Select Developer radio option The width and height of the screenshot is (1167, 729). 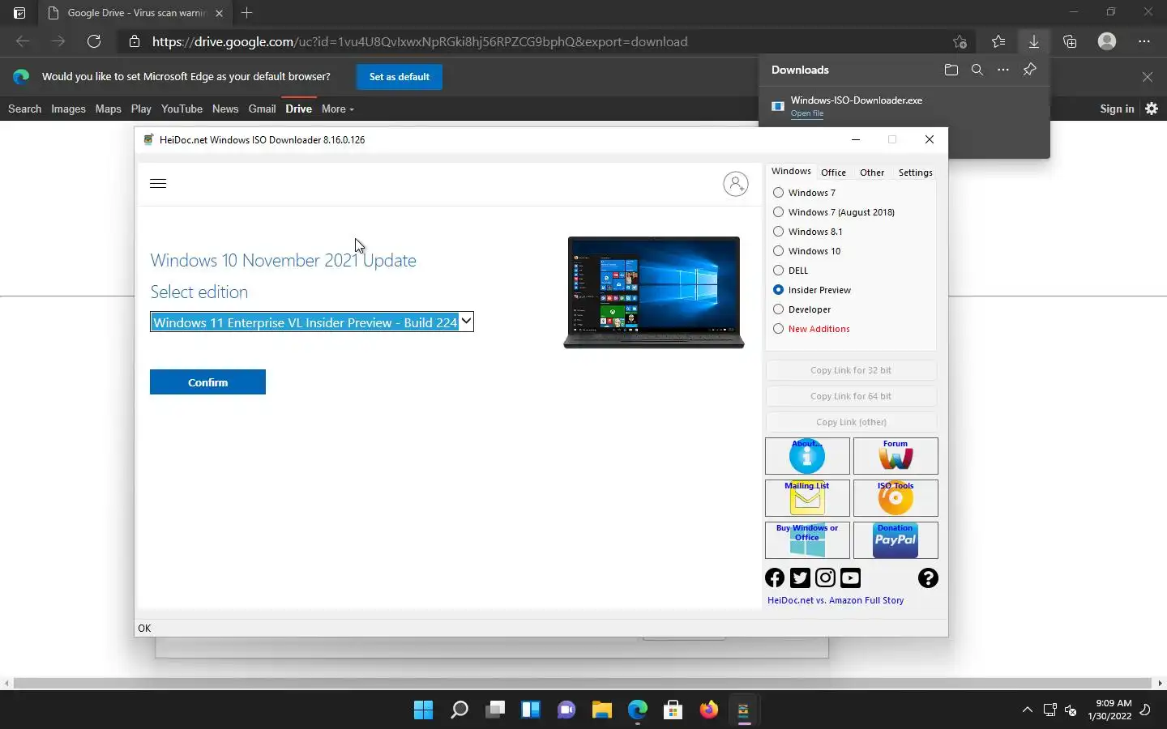pos(802,309)
